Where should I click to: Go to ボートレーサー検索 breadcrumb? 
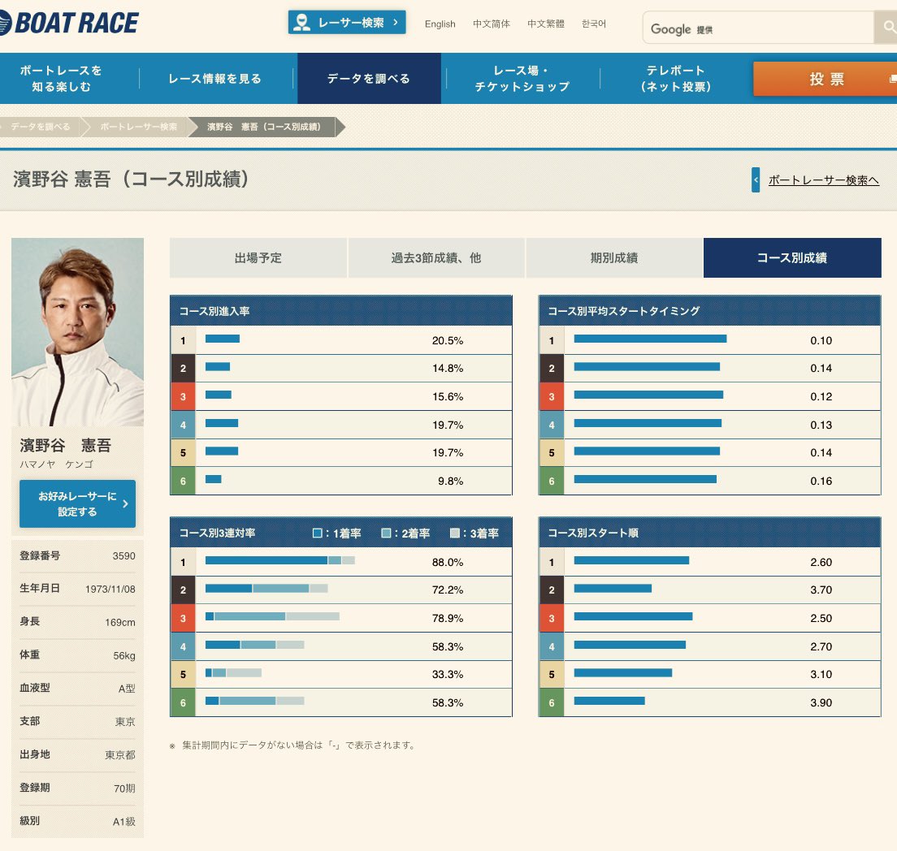[138, 127]
